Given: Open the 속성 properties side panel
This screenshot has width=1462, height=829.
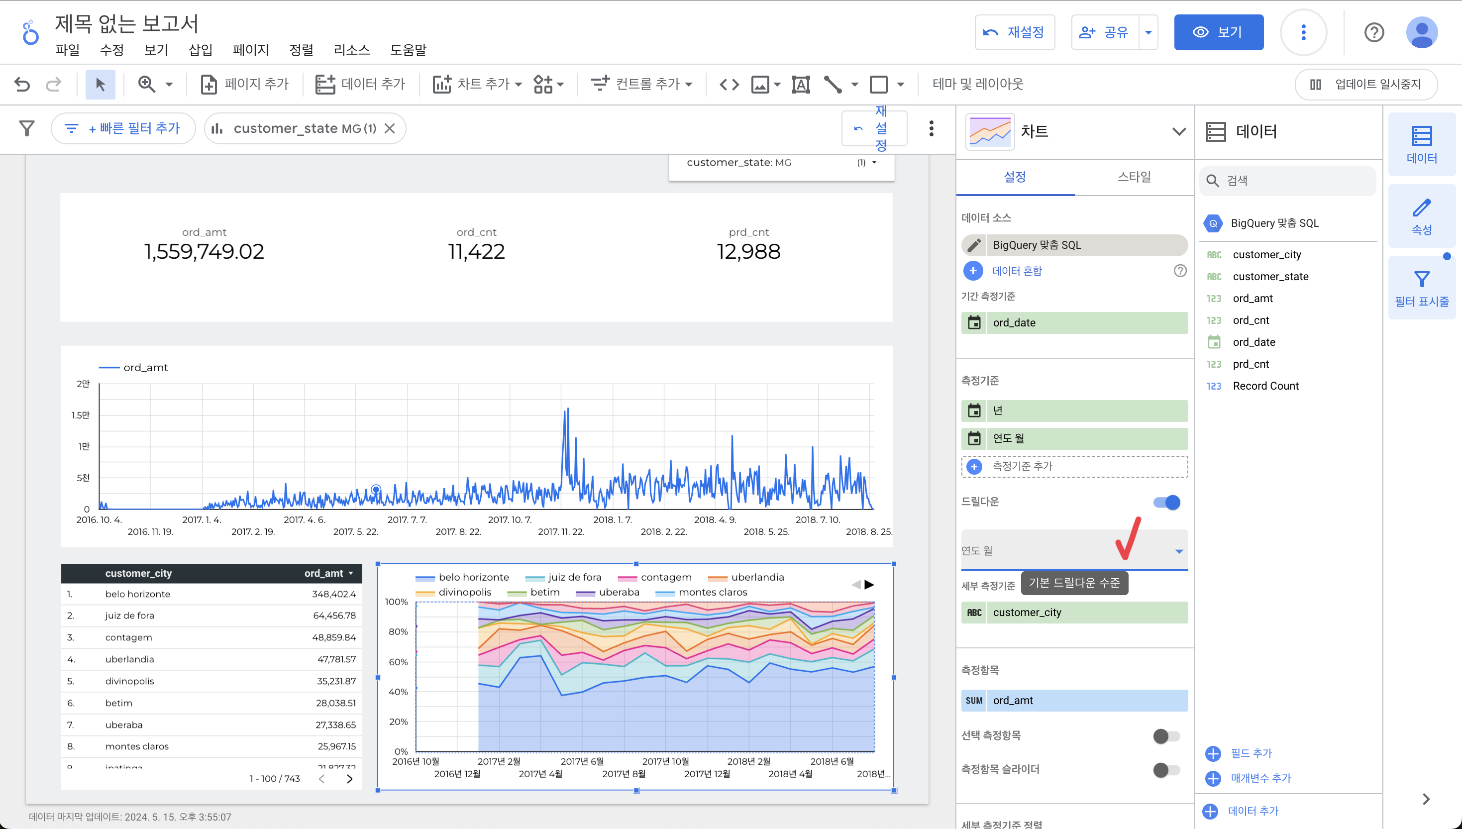Looking at the screenshot, I should 1421,216.
